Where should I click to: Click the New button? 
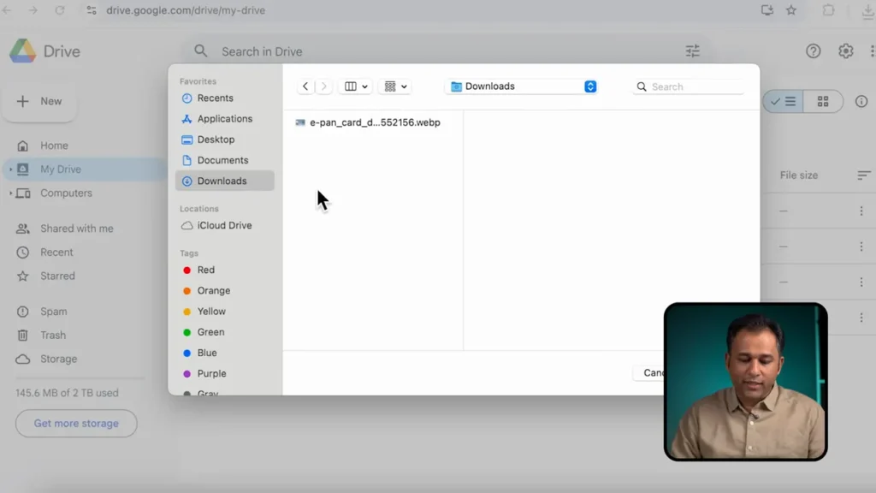click(40, 102)
